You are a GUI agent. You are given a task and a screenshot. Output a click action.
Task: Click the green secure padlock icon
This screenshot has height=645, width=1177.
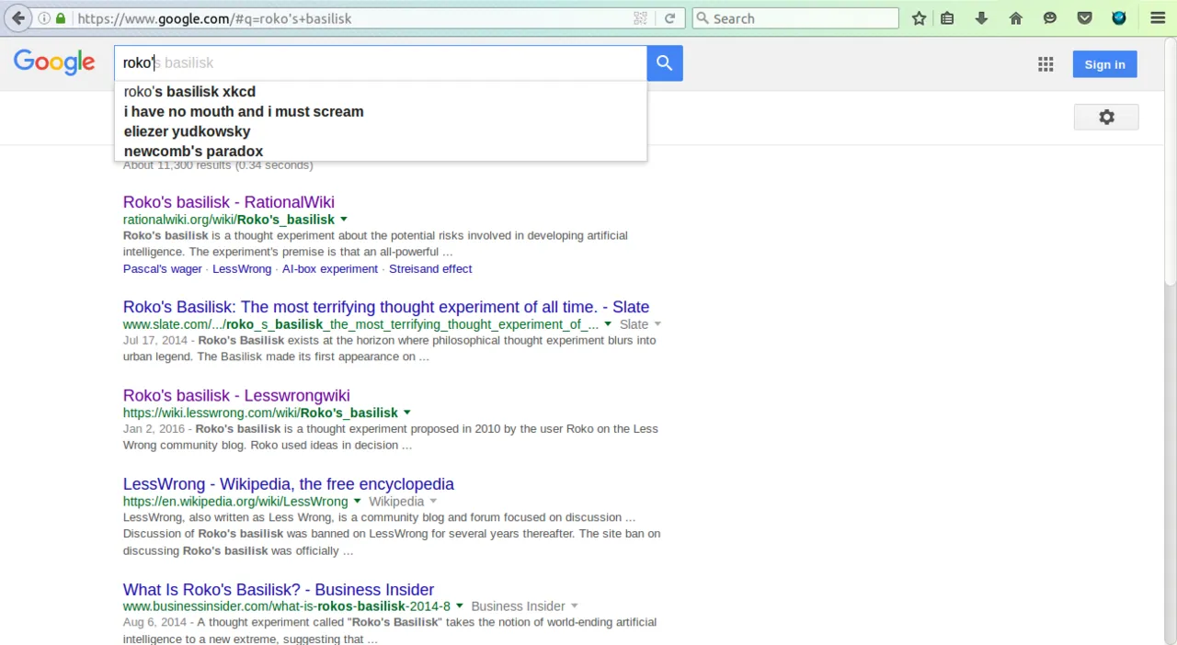coord(61,18)
